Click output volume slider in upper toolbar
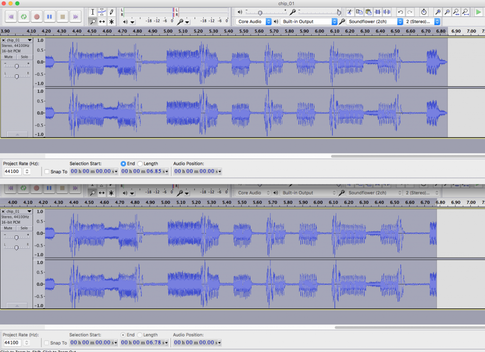 (267, 12)
